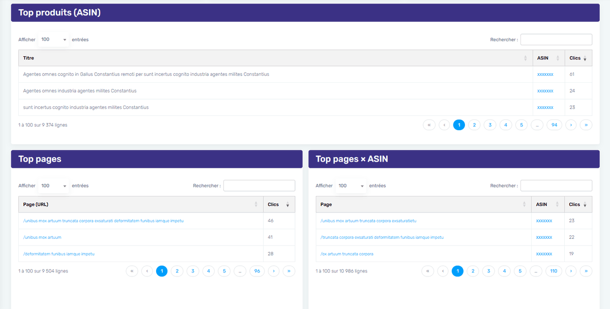Select page 4 in Top pages pagination
The width and height of the screenshot is (610, 309).
[x=209, y=271]
